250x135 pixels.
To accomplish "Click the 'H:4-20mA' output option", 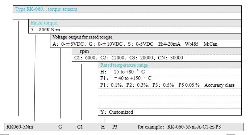I will point(169,44).
